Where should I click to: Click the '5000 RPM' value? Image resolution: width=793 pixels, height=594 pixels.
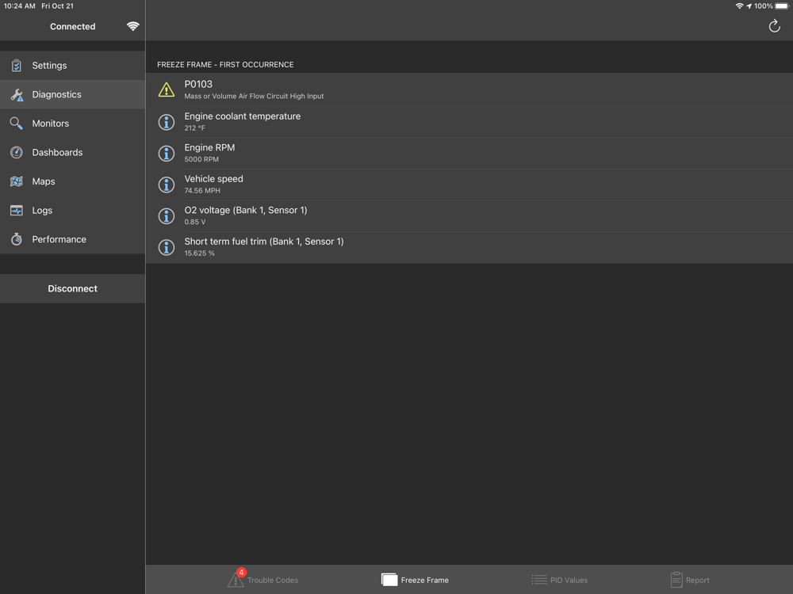(x=201, y=159)
